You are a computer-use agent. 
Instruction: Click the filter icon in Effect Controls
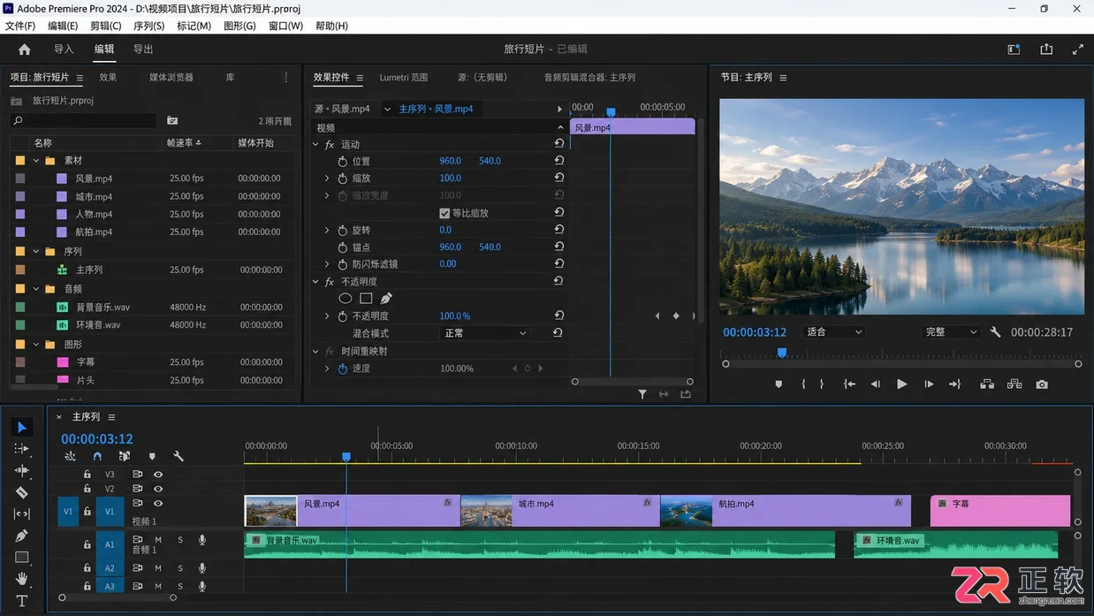pyautogui.click(x=642, y=395)
